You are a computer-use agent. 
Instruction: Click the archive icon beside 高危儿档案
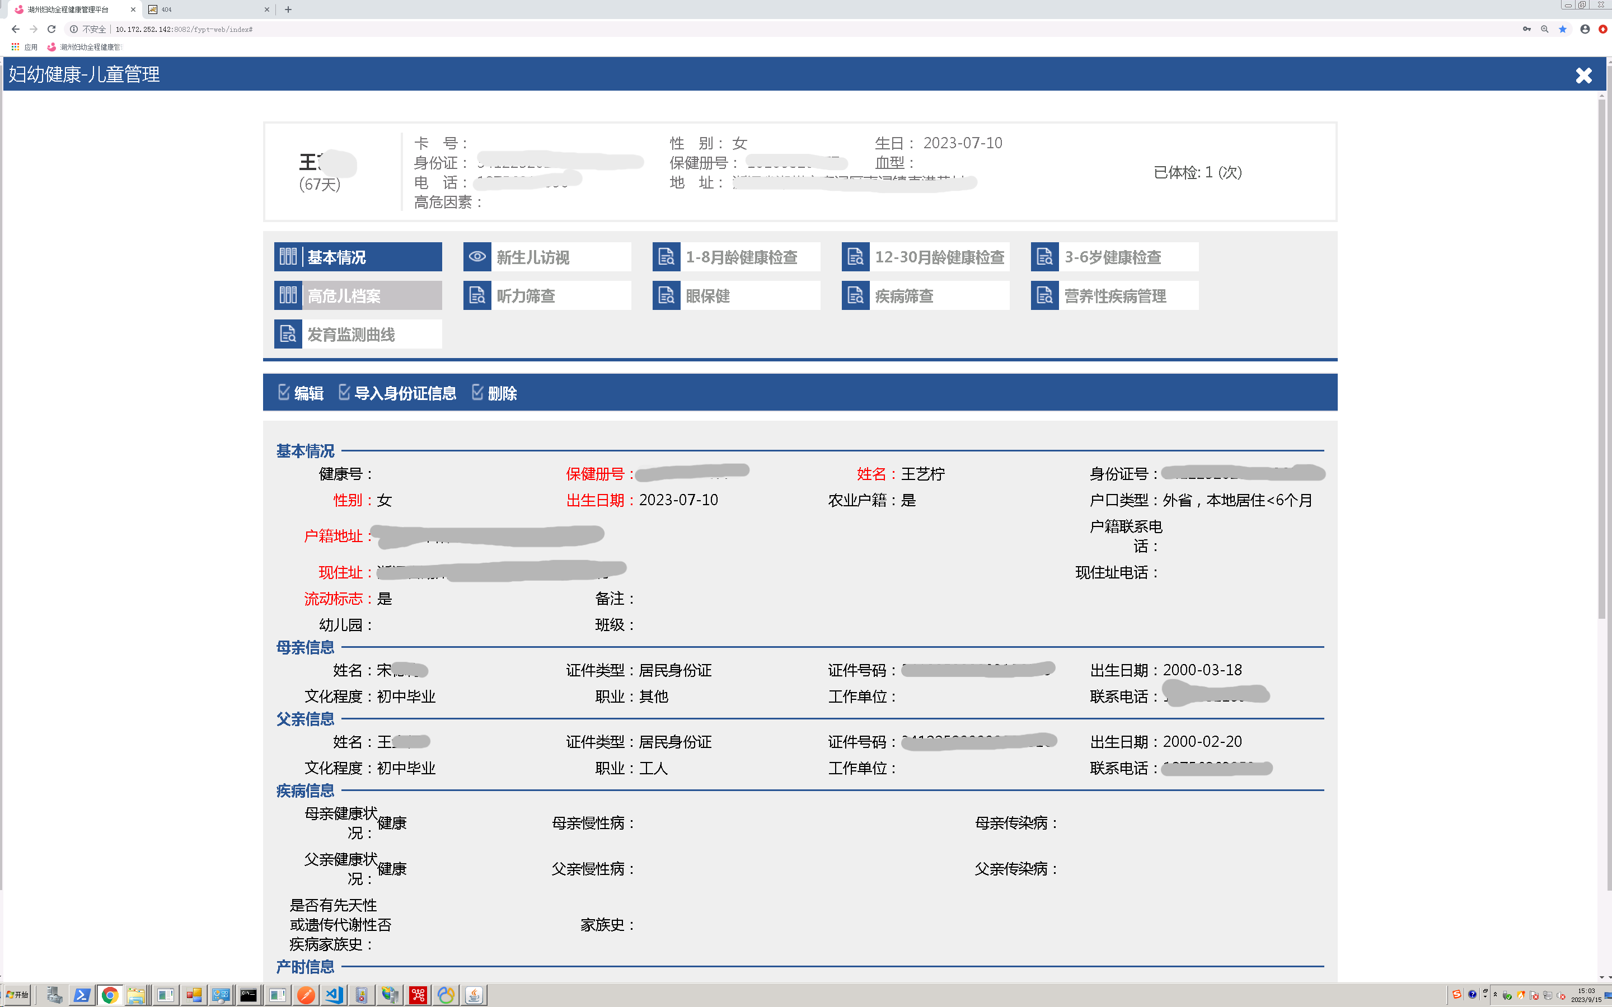pyautogui.click(x=288, y=295)
